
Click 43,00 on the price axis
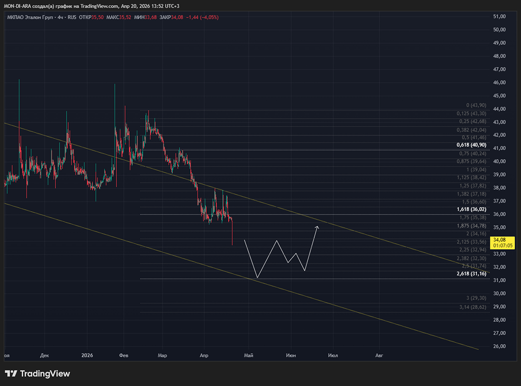coord(500,122)
